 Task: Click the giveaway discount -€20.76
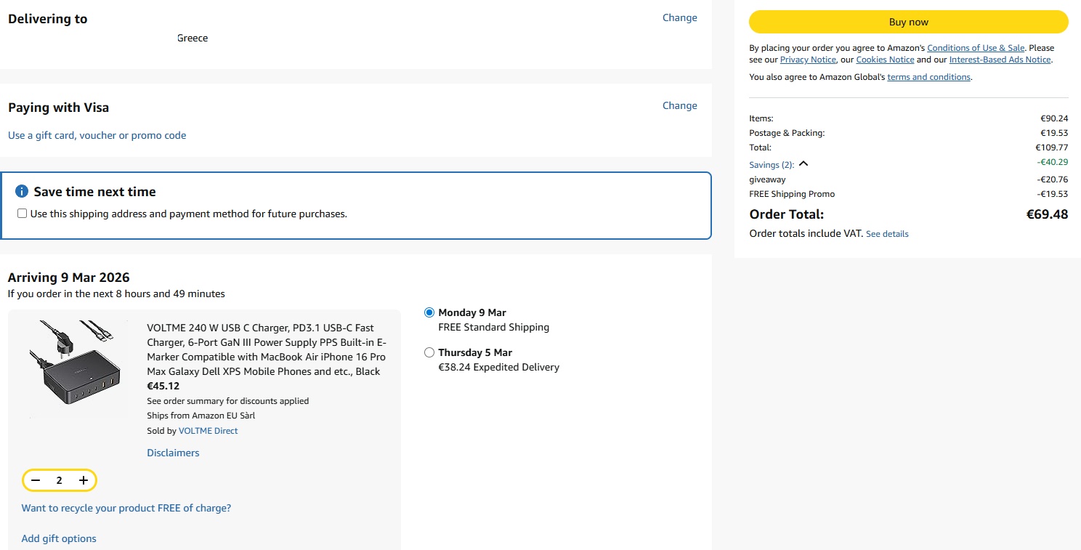[x=1053, y=179]
